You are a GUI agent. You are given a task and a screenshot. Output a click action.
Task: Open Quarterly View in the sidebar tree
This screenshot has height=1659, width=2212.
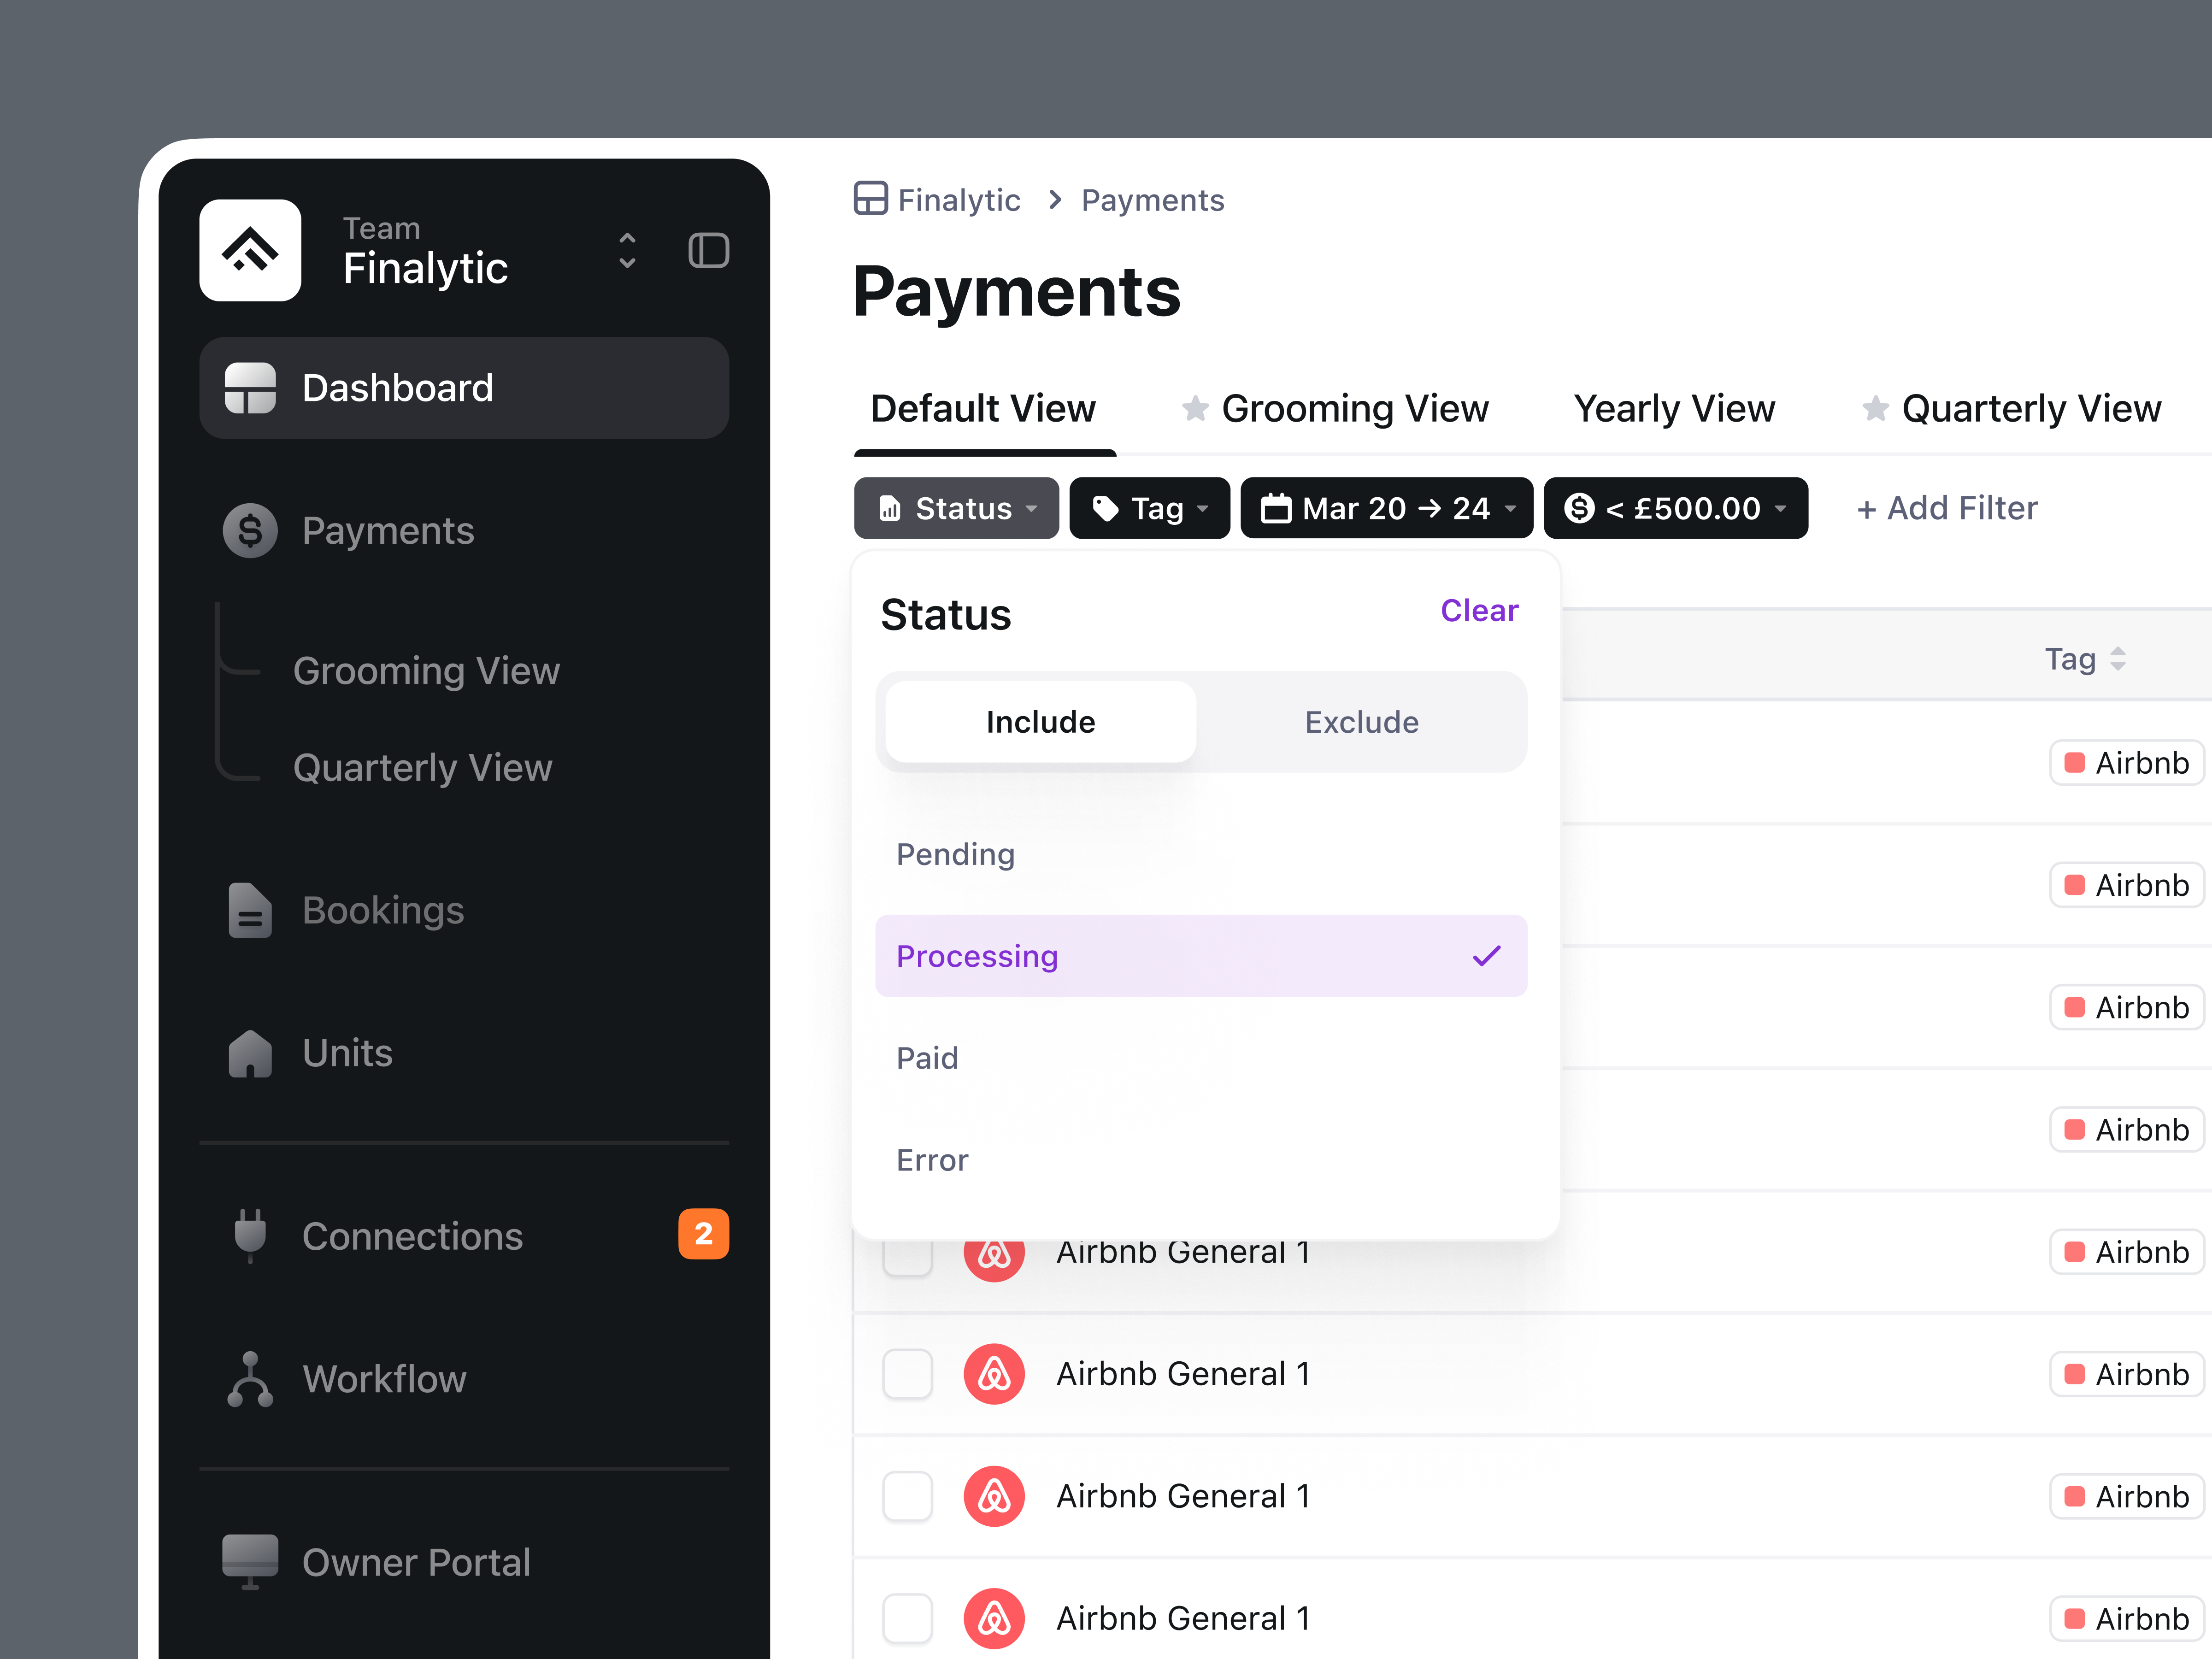click(x=422, y=768)
